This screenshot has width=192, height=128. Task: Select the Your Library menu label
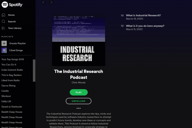click(15, 28)
